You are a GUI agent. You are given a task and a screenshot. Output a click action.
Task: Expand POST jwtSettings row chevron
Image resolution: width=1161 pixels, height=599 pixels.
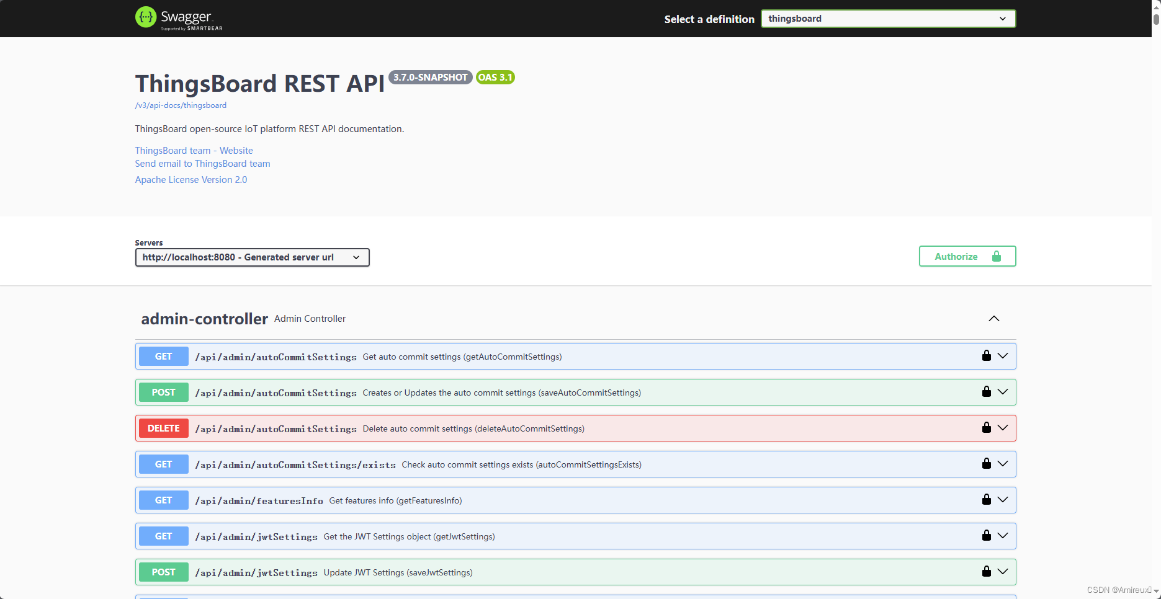point(1003,572)
